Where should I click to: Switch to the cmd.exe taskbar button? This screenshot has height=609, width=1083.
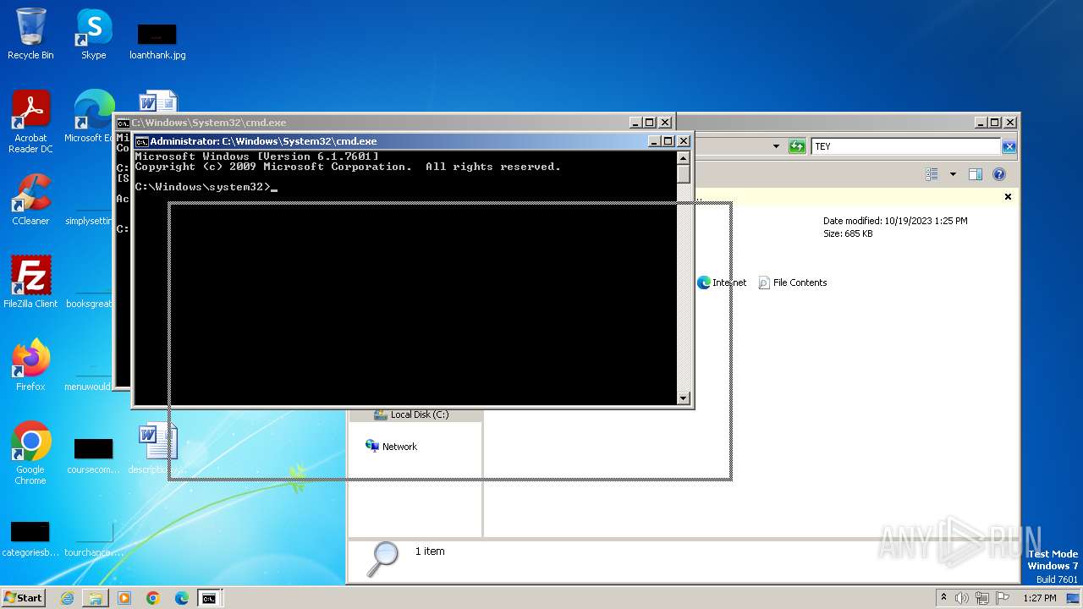(x=209, y=598)
